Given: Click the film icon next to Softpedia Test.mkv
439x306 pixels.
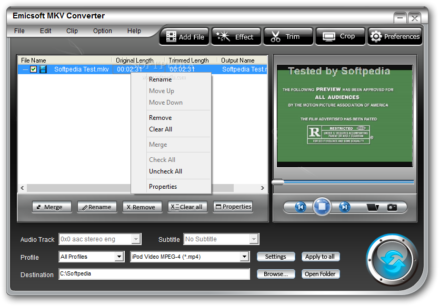Looking at the screenshot, I should (43, 69).
